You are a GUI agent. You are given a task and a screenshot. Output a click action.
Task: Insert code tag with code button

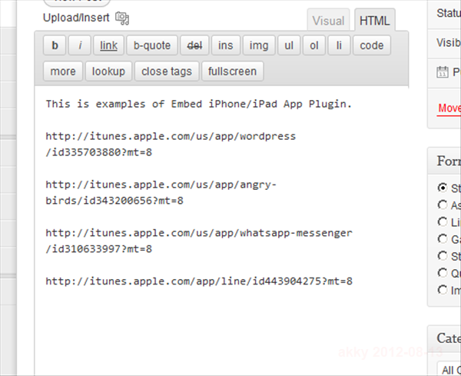(x=372, y=45)
